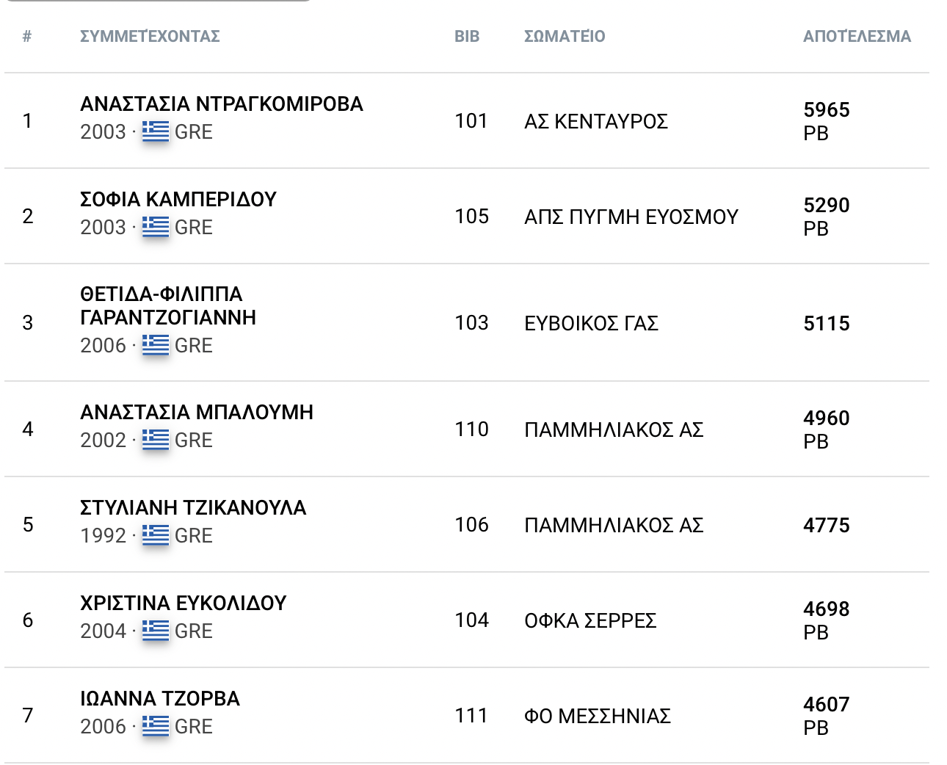Click result 5965 PB in first row
Screen dimensions: 947x765
click(826, 120)
